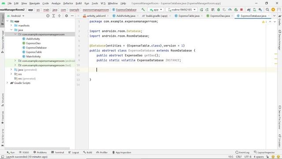Open Search Everywhere magnifier icon
Screen dimensions: 282x159
tap(267, 10)
